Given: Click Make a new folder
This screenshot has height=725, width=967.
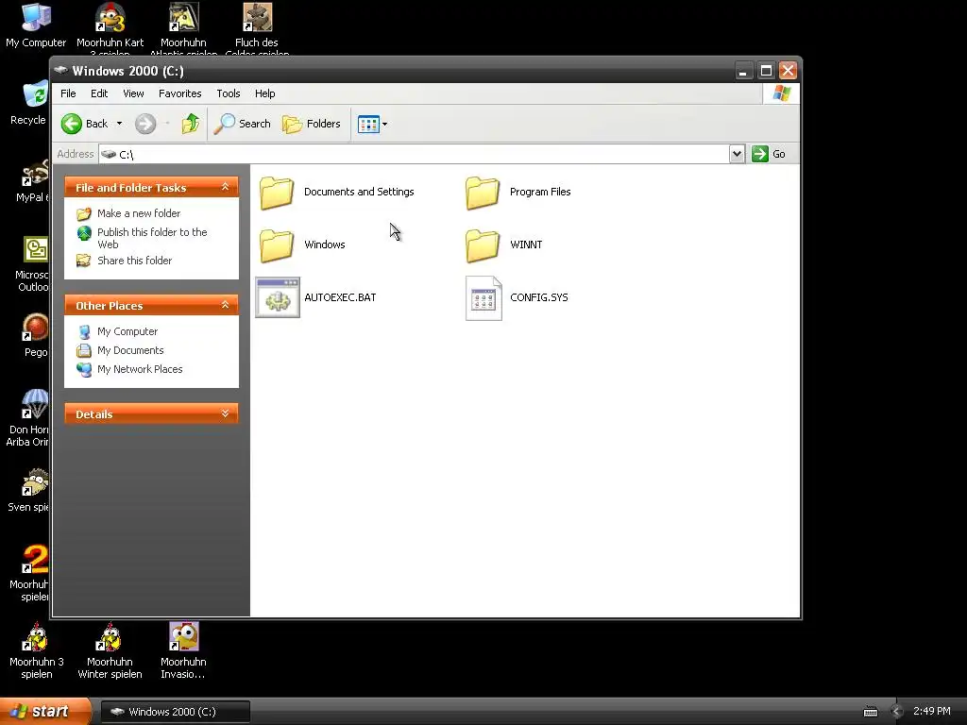Looking at the screenshot, I should (x=139, y=213).
